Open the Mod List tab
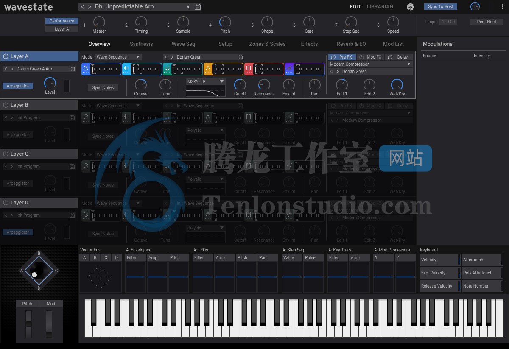509x349 pixels. (x=393, y=44)
